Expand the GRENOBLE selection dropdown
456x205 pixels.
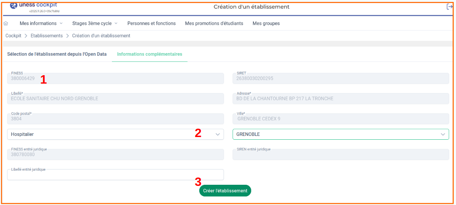(340, 134)
